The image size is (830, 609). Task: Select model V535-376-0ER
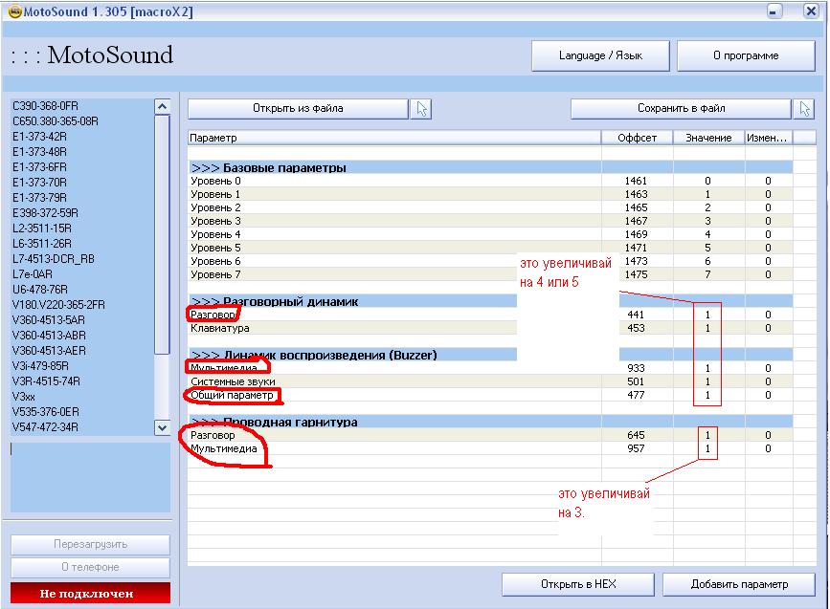click(46, 412)
